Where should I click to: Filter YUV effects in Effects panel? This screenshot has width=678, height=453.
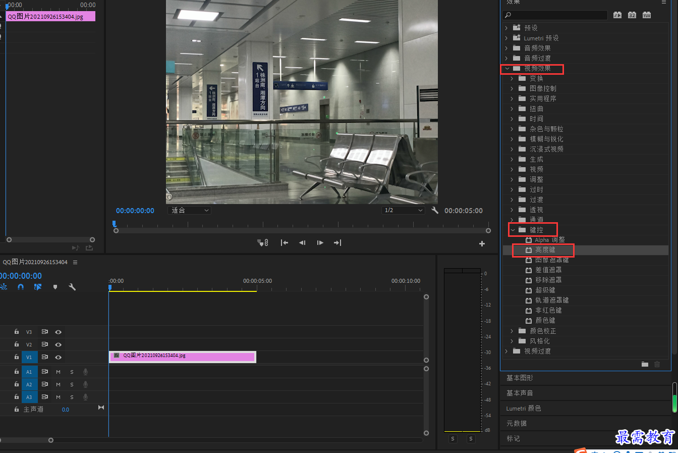(x=647, y=15)
